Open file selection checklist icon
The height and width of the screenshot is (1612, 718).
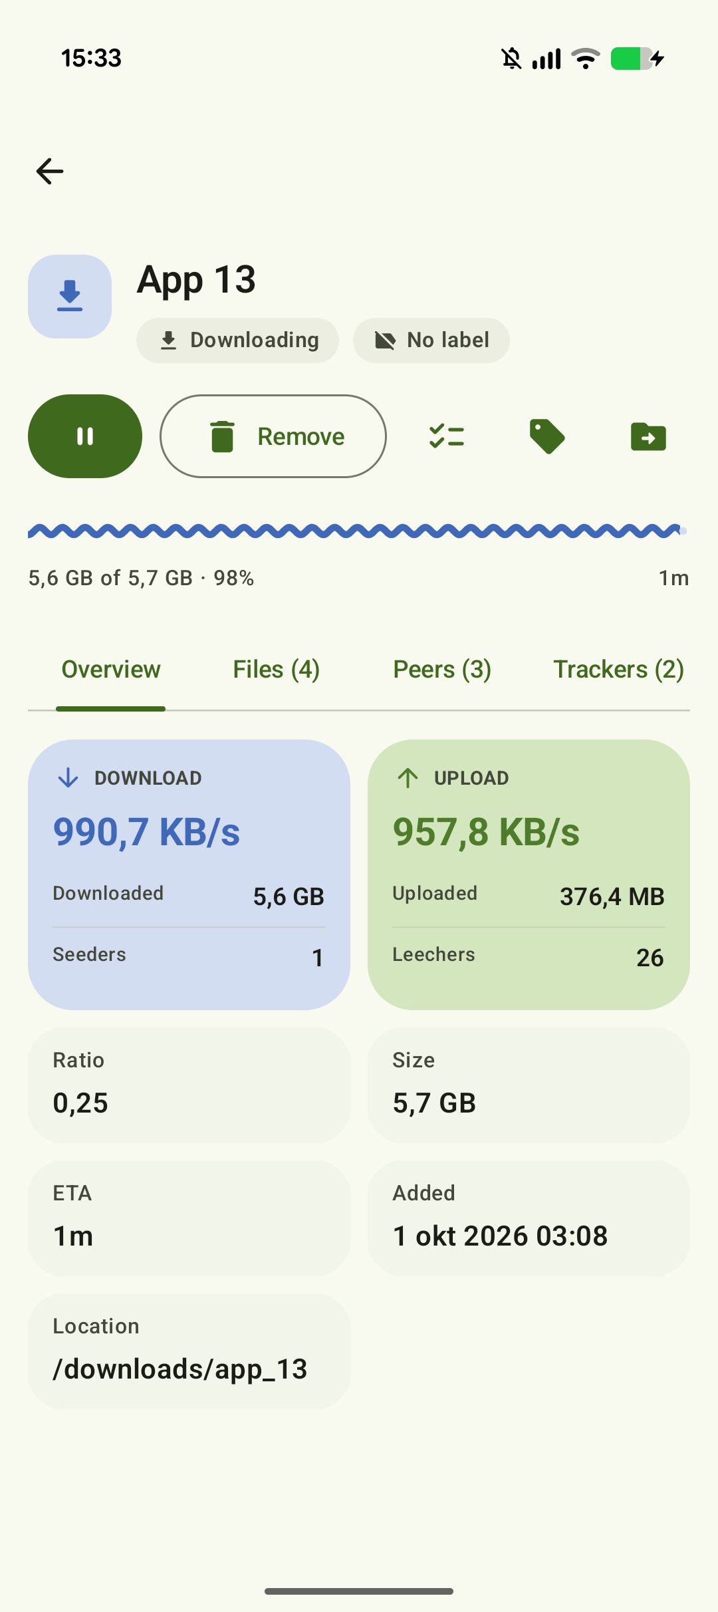(447, 436)
